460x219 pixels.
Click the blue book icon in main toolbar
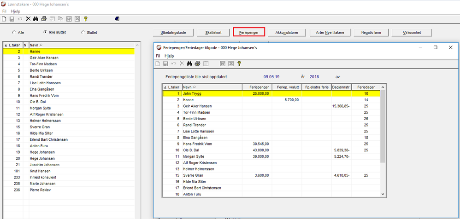click(117, 19)
